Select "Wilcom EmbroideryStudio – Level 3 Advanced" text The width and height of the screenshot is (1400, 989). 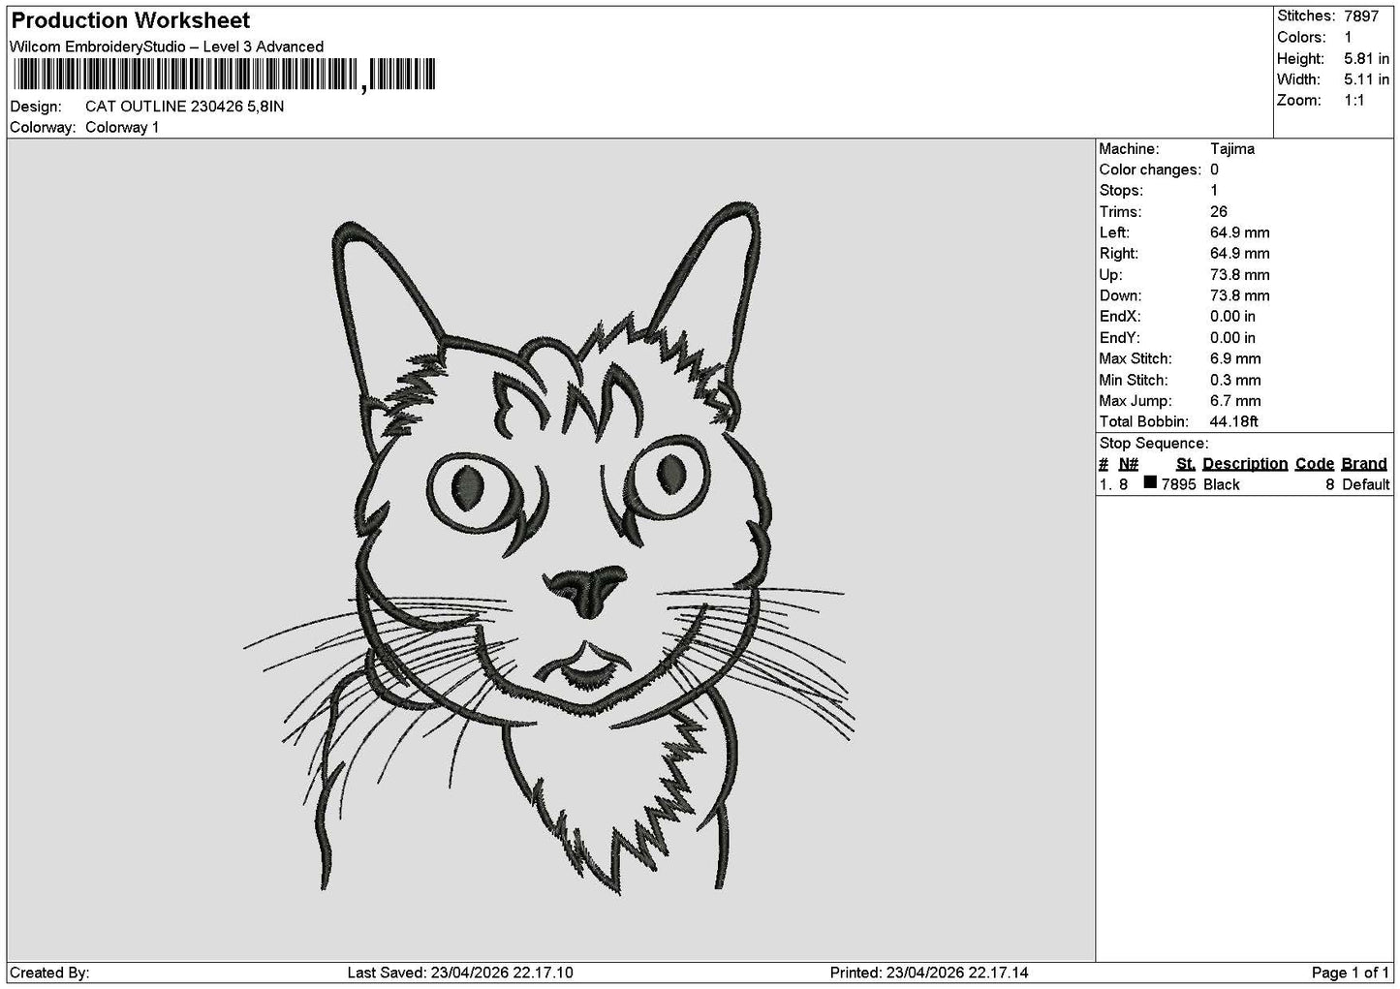pos(167,46)
